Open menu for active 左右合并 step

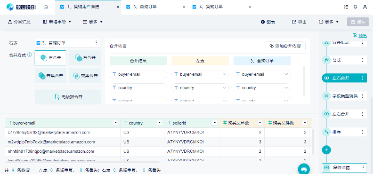pos(363,78)
